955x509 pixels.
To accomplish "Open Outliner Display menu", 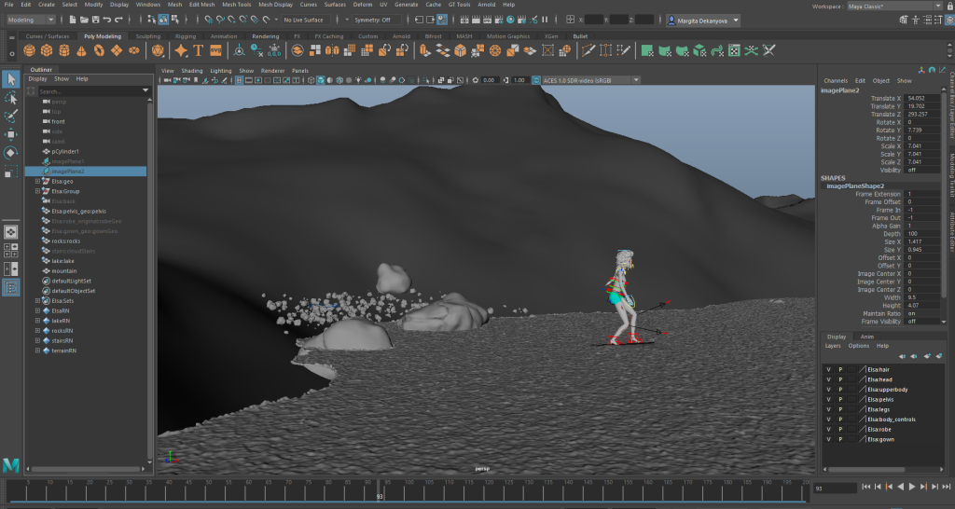I will pos(37,79).
